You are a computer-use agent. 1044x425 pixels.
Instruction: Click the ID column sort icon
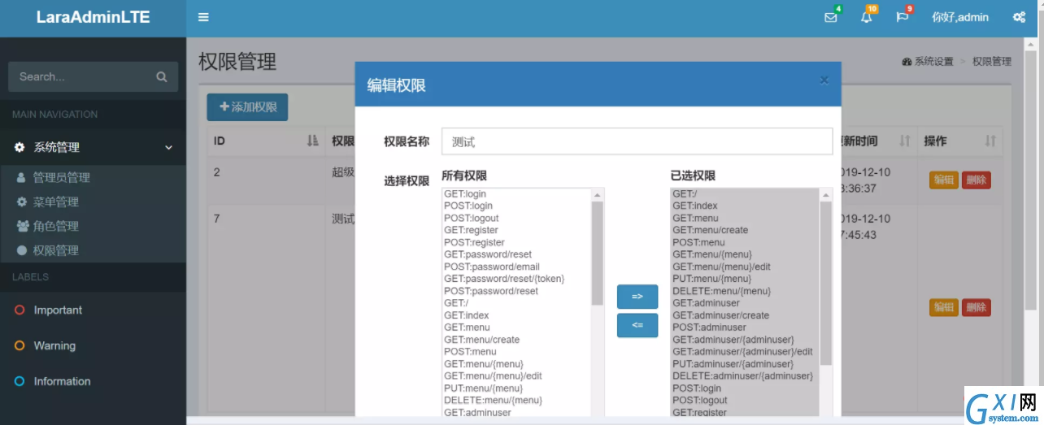pyautogui.click(x=312, y=141)
